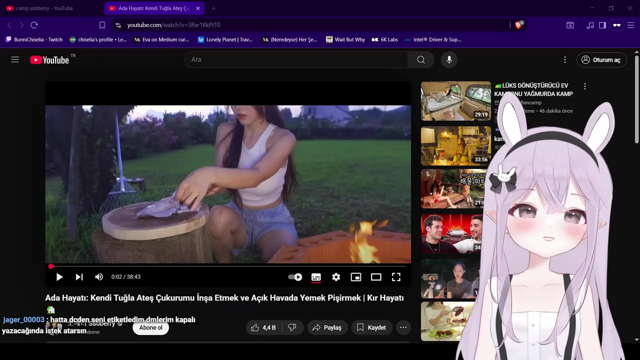Open 6K Labs bookmark
640x360 pixels.
385,39
